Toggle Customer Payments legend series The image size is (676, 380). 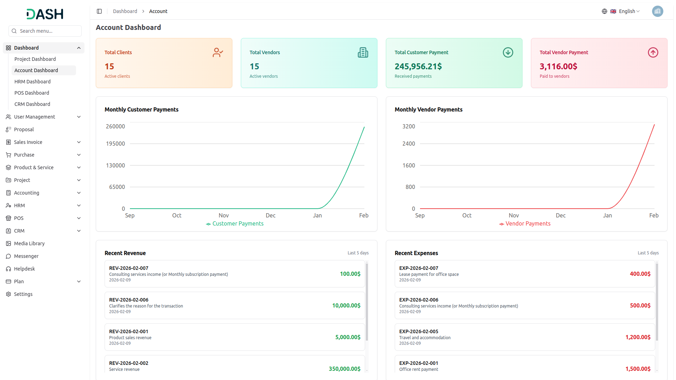(x=235, y=224)
